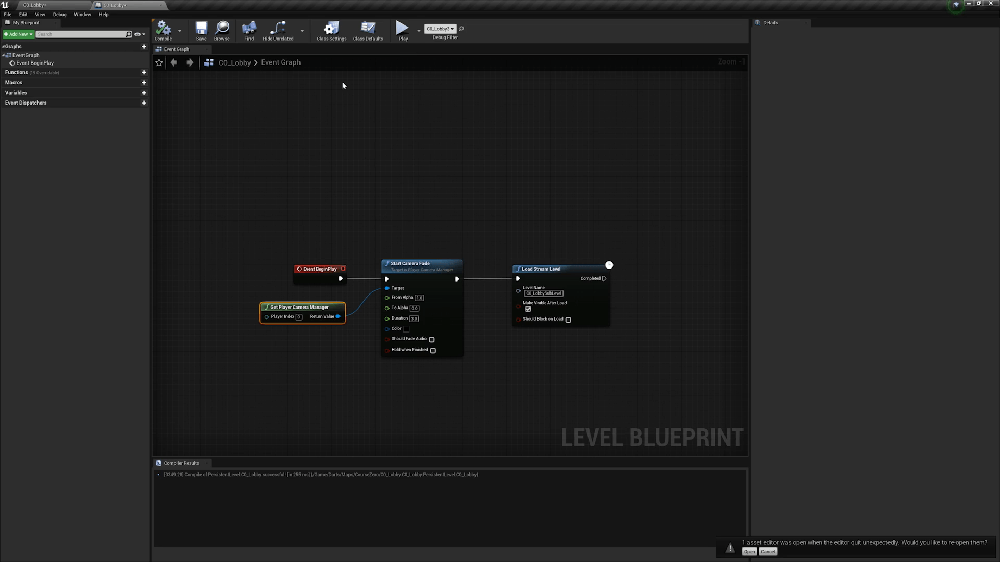Open the Find tool using the binoculars icon
Image resolution: width=1000 pixels, height=562 pixels.
[249, 29]
